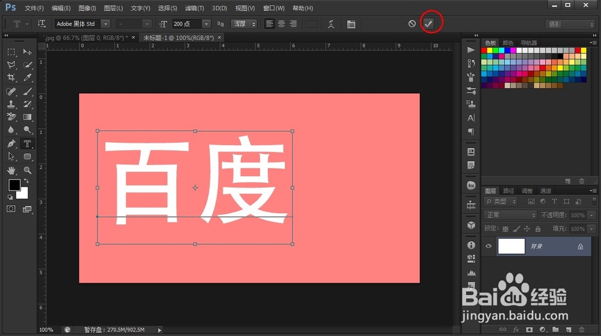Add layer style fx button
This screenshot has height=336, width=601.
516,329
